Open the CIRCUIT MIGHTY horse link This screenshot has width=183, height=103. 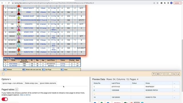tap(29, 8)
